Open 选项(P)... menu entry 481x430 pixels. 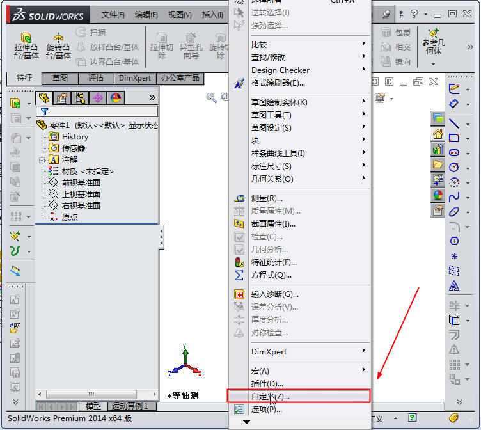tap(266, 409)
